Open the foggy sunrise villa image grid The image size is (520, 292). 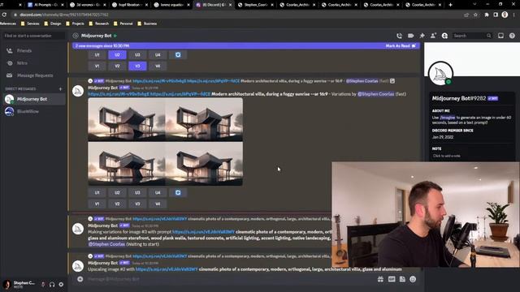point(166,142)
